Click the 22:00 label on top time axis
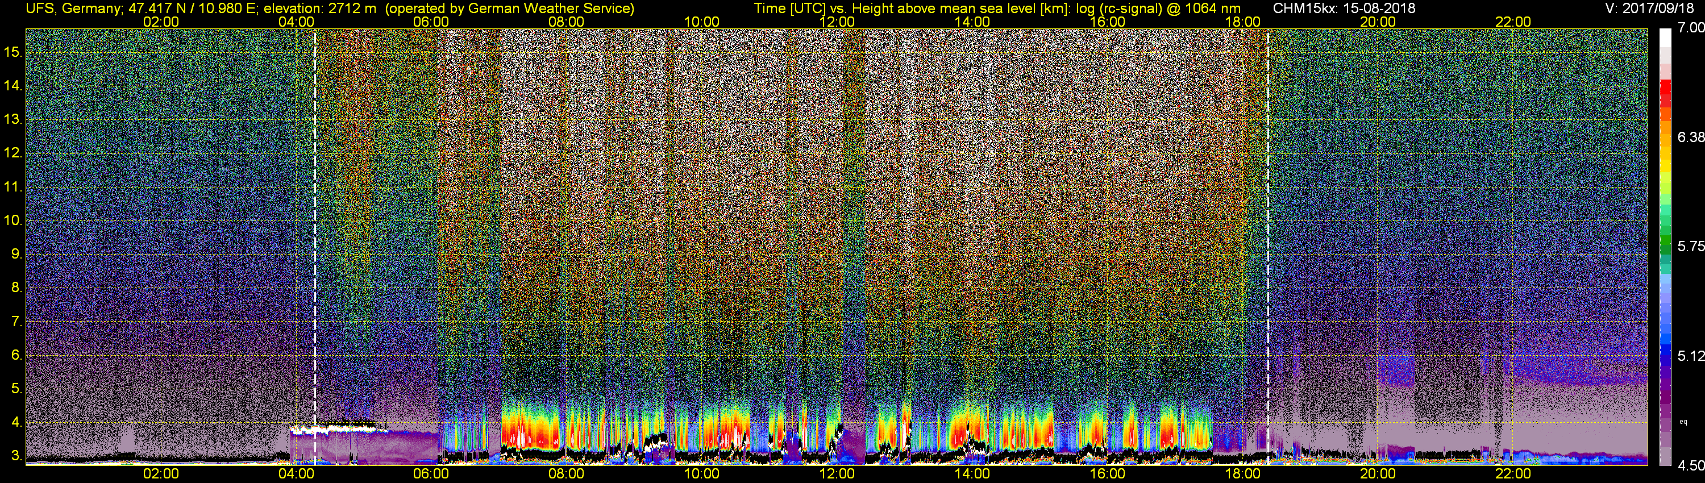1705x483 pixels. coord(1513,22)
